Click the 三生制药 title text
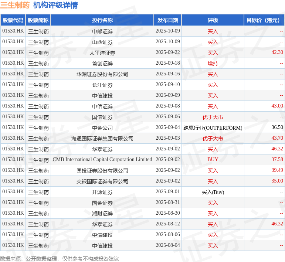 15,5
